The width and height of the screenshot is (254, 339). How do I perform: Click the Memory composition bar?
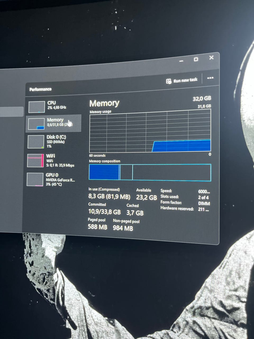click(x=150, y=172)
